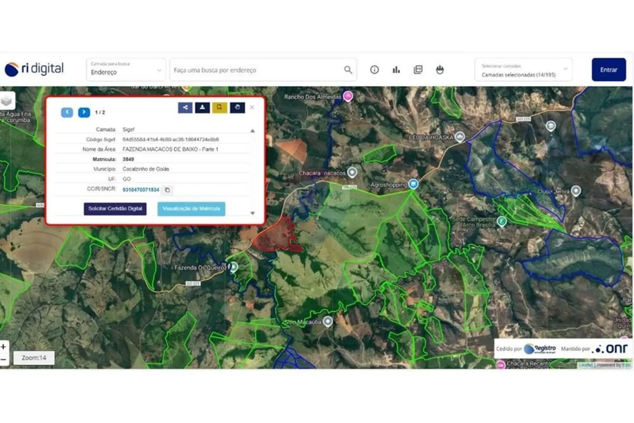Open the bar chart statistics icon
The height and width of the screenshot is (423, 634).
coord(396,70)
